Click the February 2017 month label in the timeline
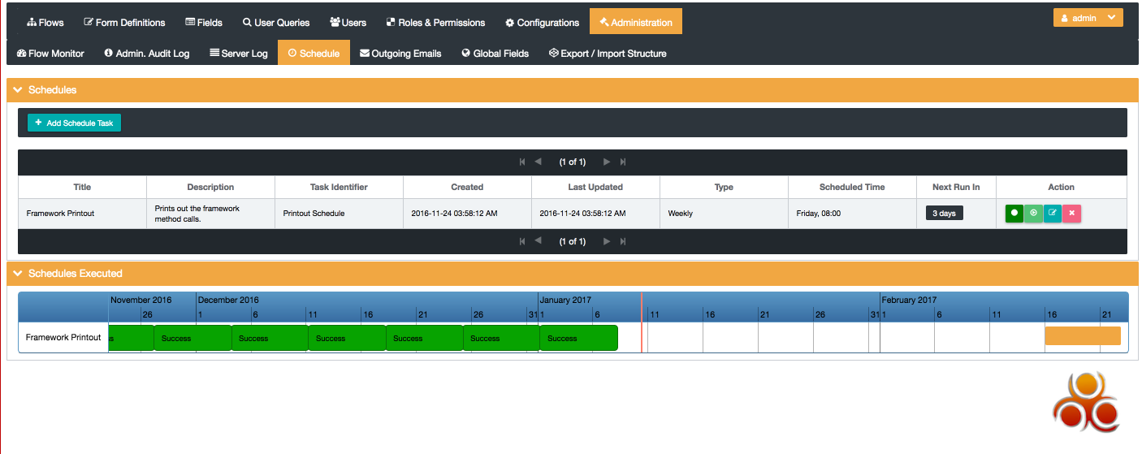Image resolution: width=1142 pixels, height=454 pixels. [x=909, y=300]
